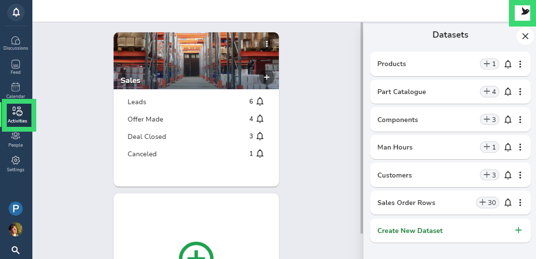
Task: Toggle notifications bell for Components dataset
Action: pos(508,120)
